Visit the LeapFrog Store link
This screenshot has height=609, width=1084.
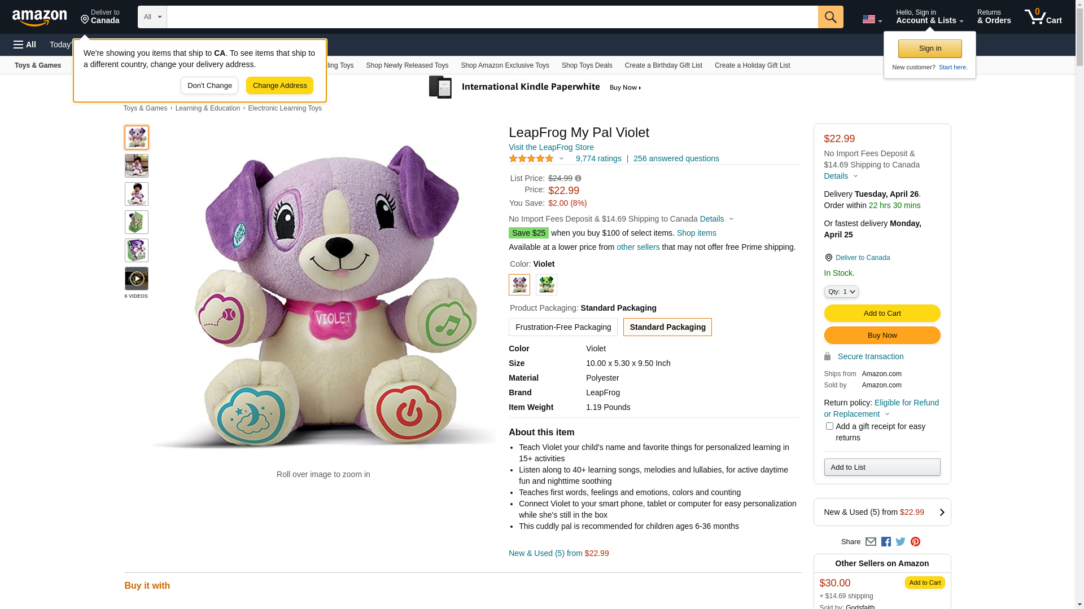[x=551, y=147]
